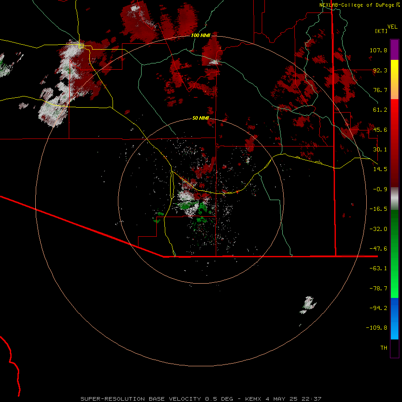Screen dimensions: 402x402
Task: Select the -94.2 velocity scale value
Action: [x=378, y=308]
